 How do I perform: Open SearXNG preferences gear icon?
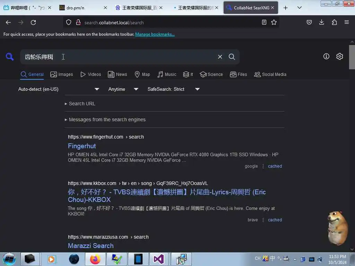pos(340,56)
